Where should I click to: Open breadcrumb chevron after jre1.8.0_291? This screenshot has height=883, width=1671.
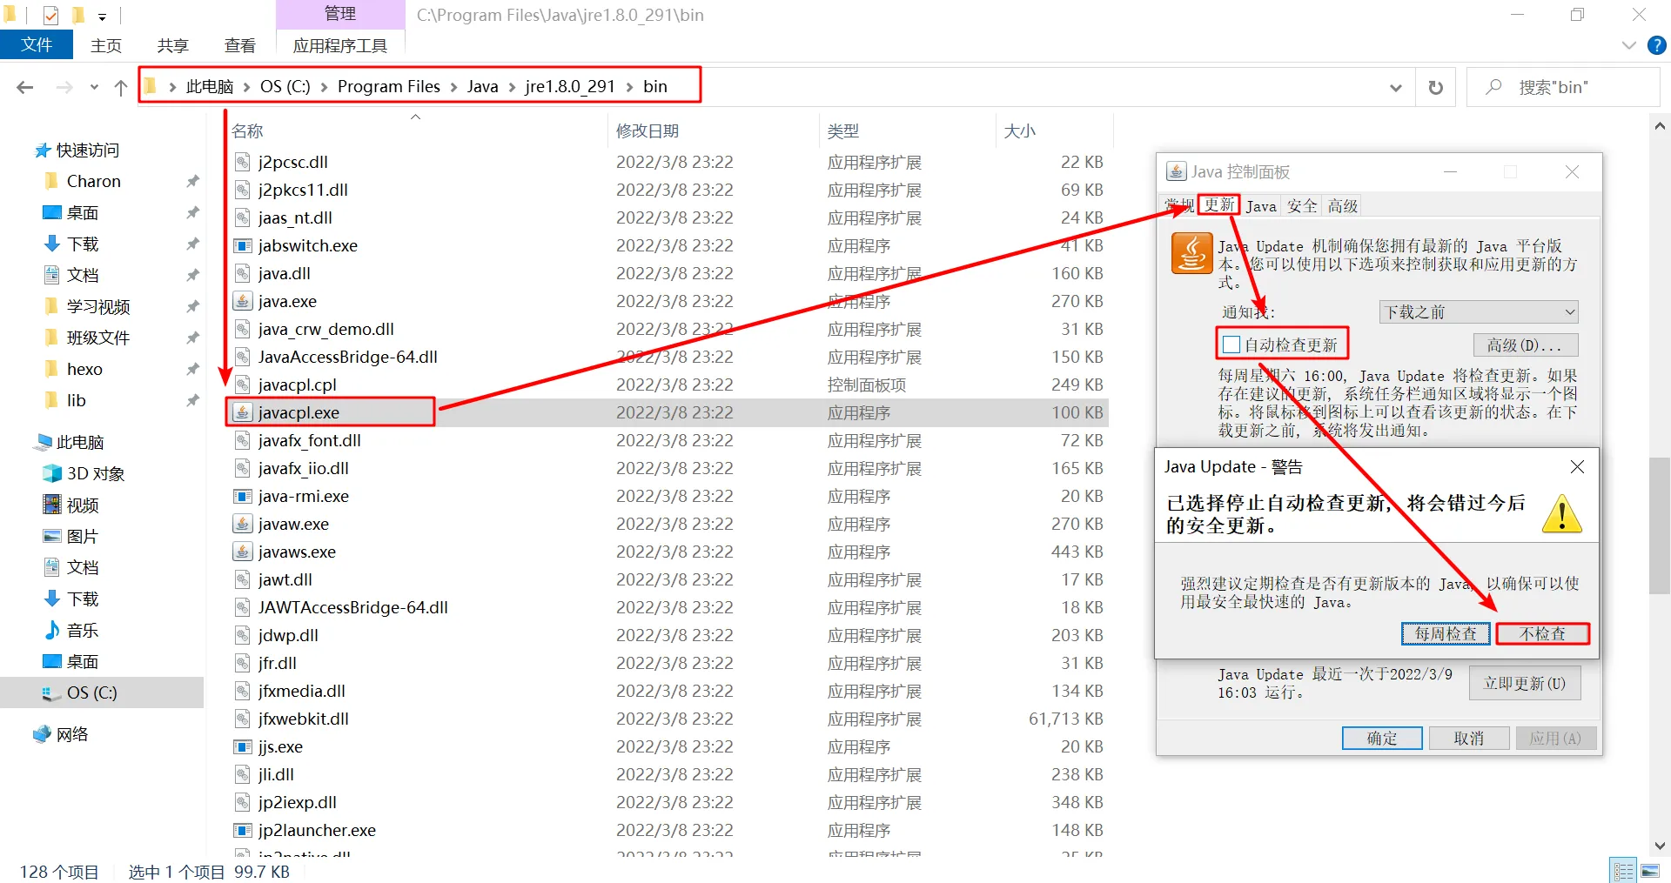[x=629, y=87]
